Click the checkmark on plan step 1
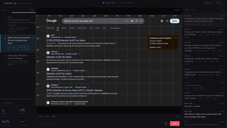The width and height of the screenshot is (227, 128). (33, 17)
